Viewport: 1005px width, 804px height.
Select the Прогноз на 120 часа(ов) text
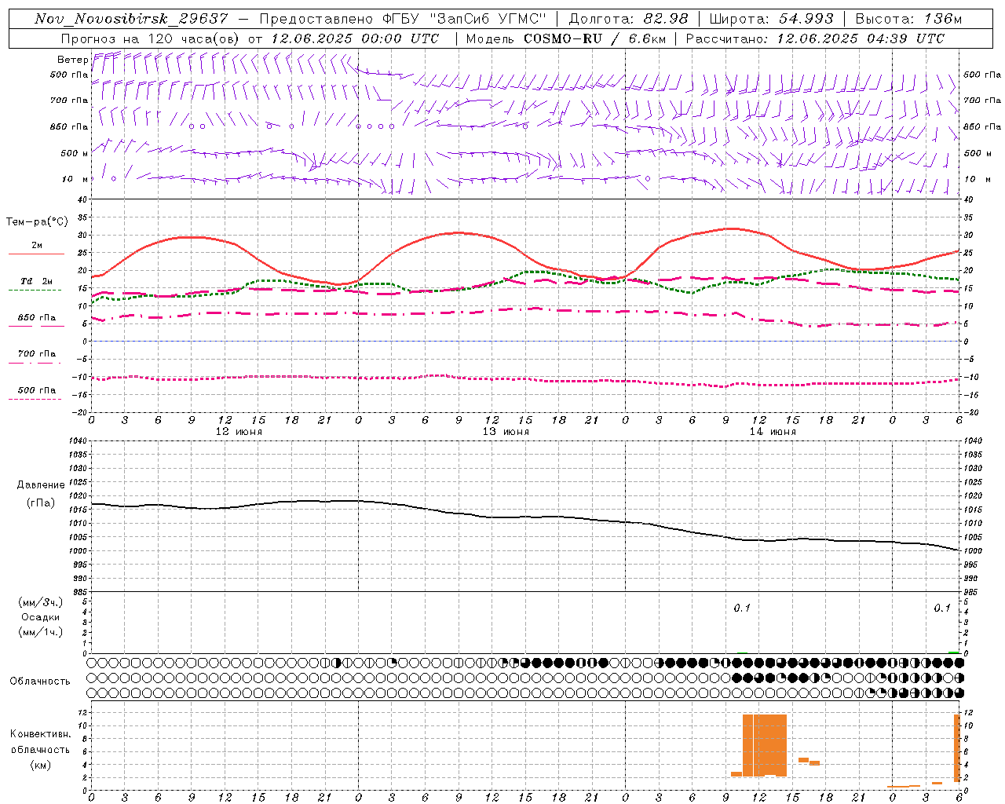click(x=151, y=38)
